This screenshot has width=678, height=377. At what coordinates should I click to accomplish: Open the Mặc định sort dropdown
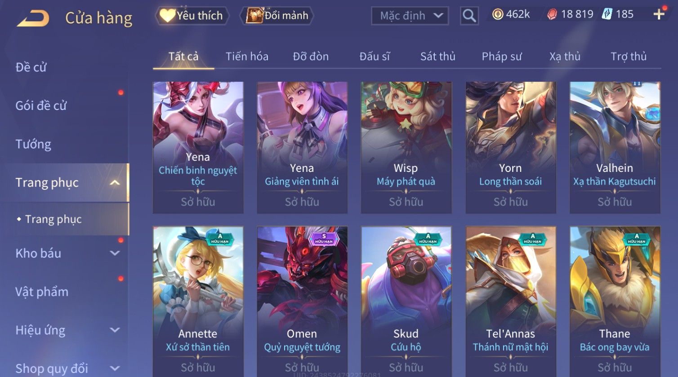[410, 16]
